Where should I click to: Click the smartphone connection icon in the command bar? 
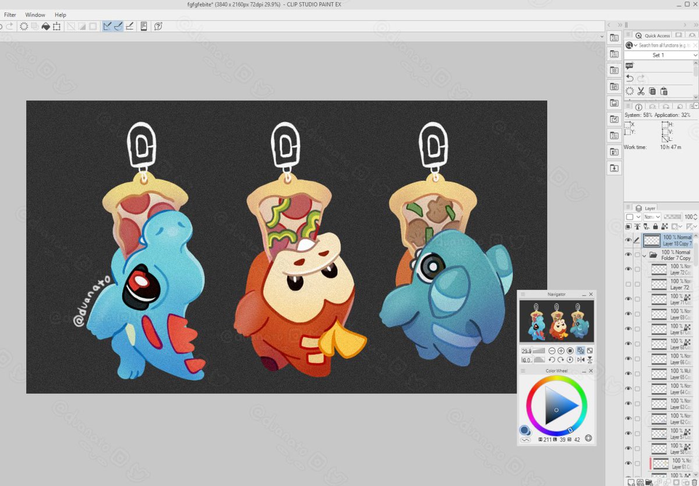[x=144, y=26]
